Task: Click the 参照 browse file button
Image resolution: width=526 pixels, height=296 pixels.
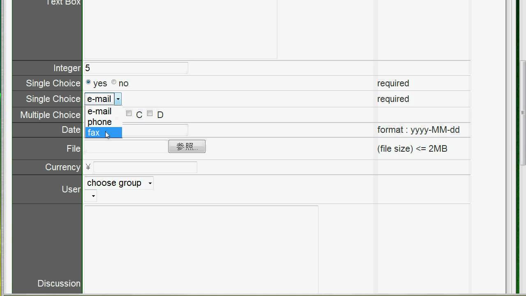Action: tap(187, 146)
